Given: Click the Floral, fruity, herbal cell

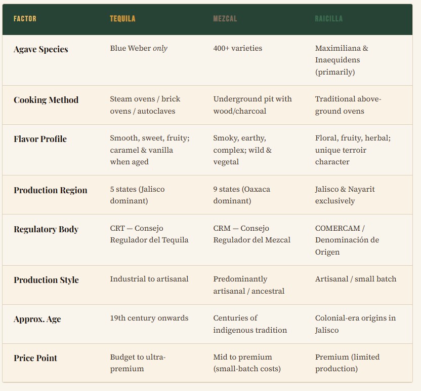Looking at the screenshot, I should pyautogui.click(x=353, y=150).
